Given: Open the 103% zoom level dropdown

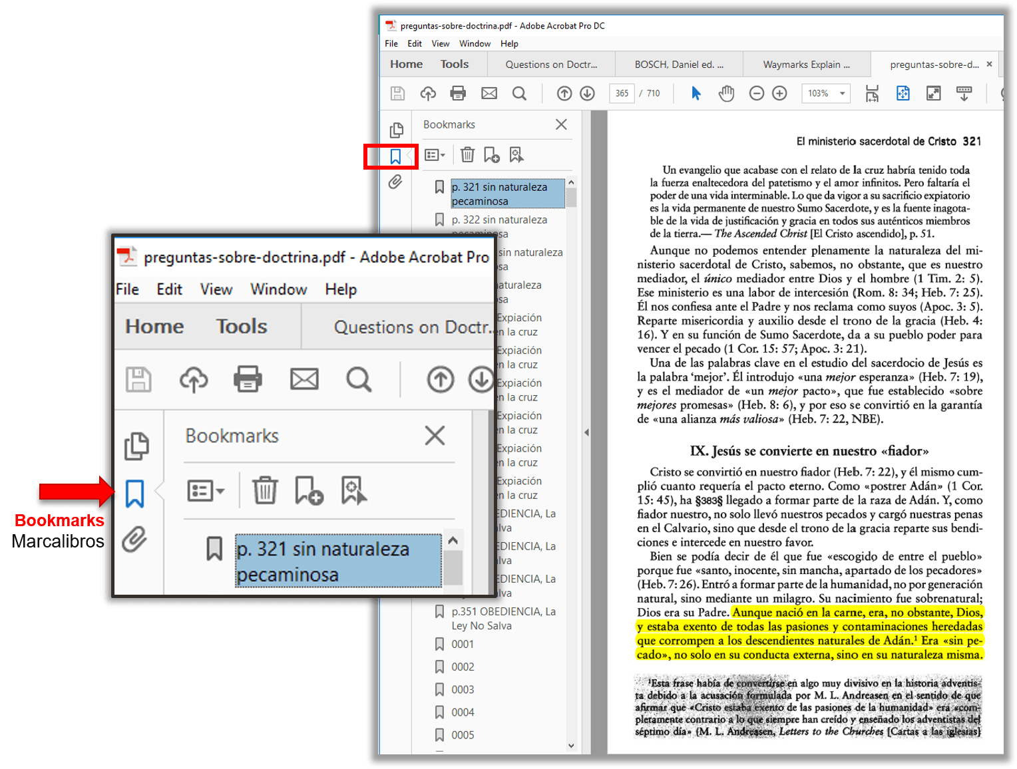Looking at the screenshot, I should coord(842,93).
